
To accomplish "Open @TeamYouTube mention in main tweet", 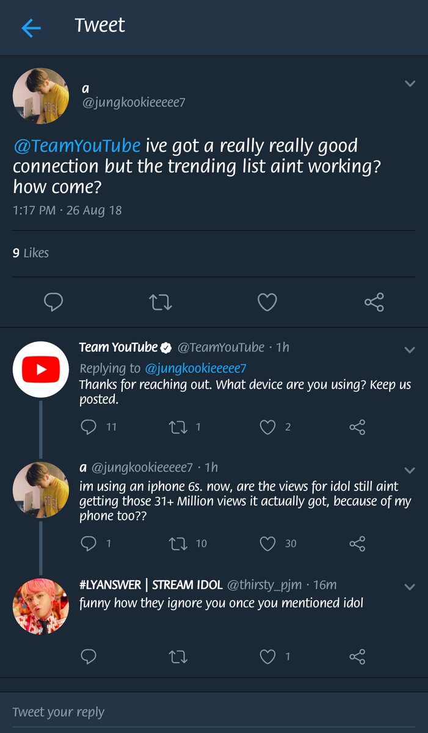I will click(77, 146).
